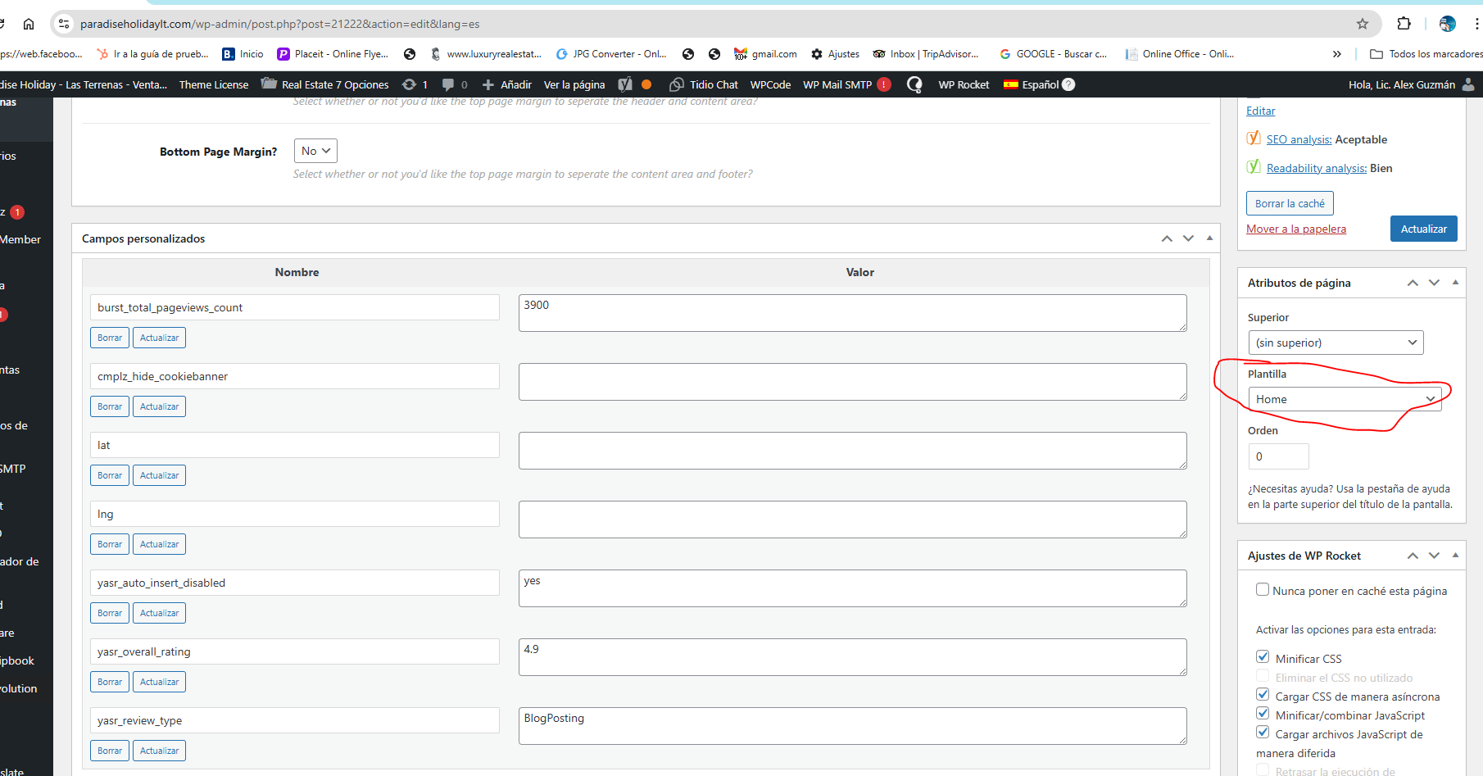Click the updates icon showing 1
This screenshot has height=776, width=1483.
[x=415, y=84]
